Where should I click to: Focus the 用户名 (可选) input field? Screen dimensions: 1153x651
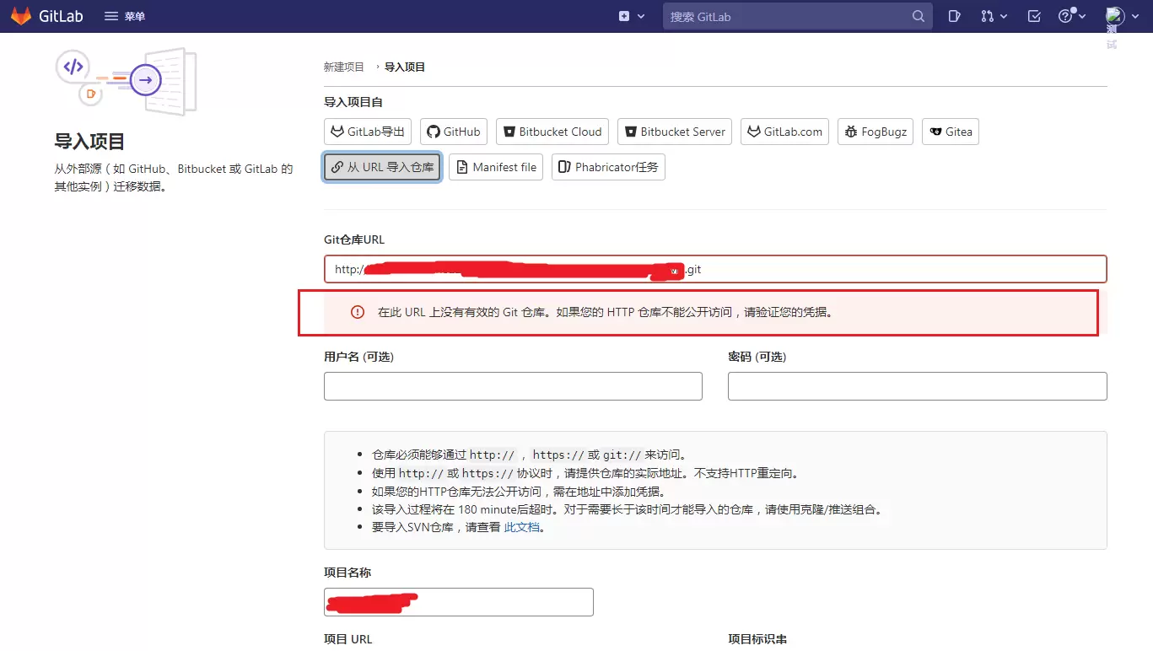tap(513, 385)
